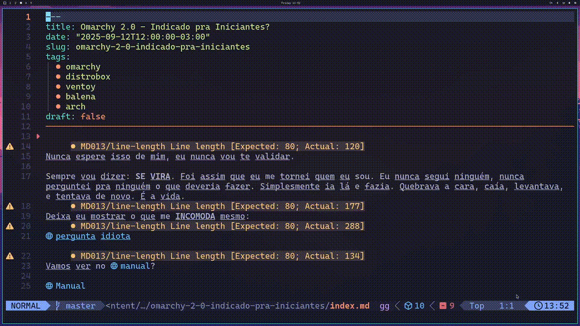Click the diagnostic dot in the 'Actual: 288' message
The height and width of the screenshot is (326, 580).
click(73, 226)
